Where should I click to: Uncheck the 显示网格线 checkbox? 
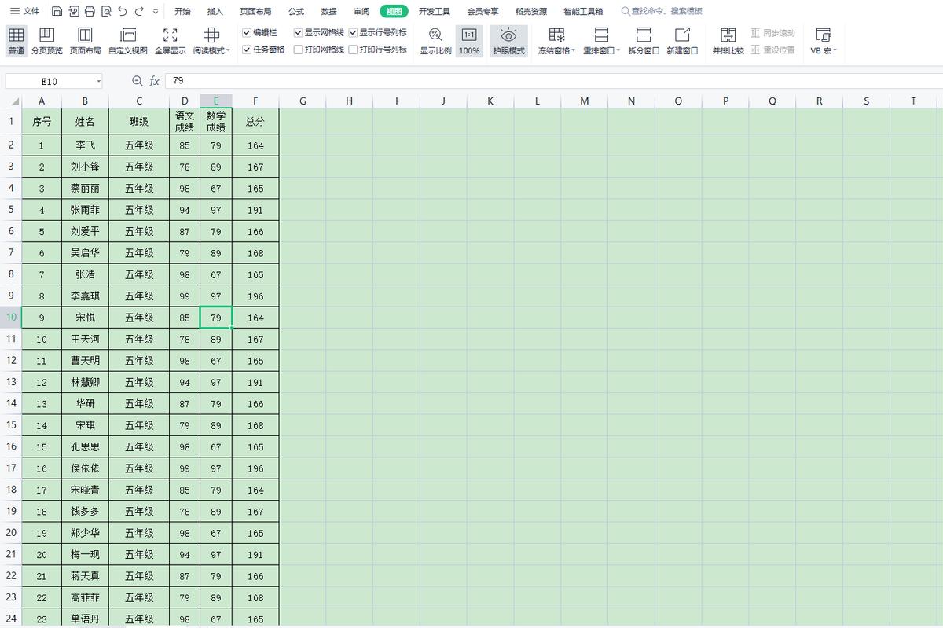(x=298, y=33)
